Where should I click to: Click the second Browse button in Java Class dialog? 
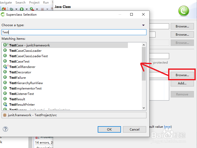coord(182,35)
